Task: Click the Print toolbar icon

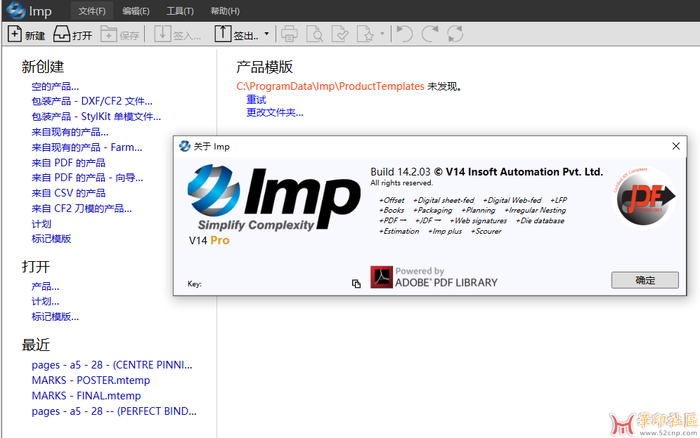Action: (290, 34)
